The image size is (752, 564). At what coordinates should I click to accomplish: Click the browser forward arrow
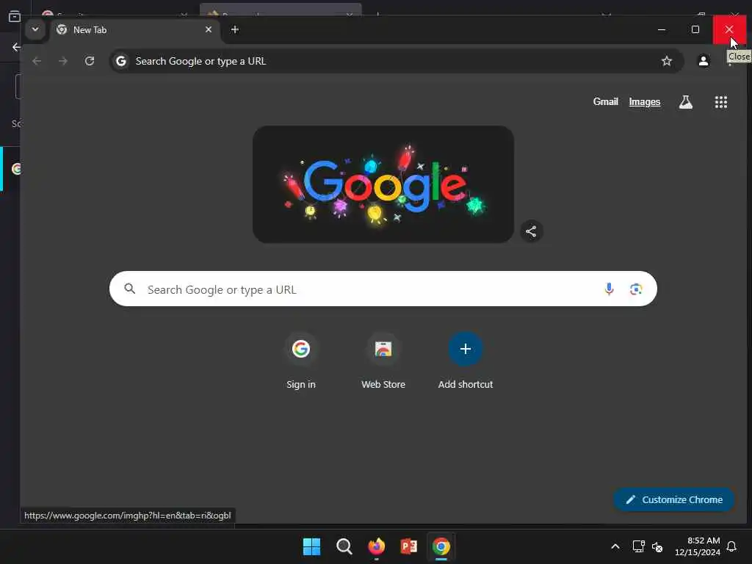tap(63, 61)
